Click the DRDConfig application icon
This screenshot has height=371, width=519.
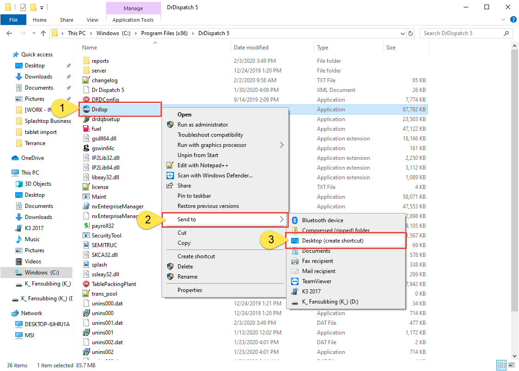point(86,99)
